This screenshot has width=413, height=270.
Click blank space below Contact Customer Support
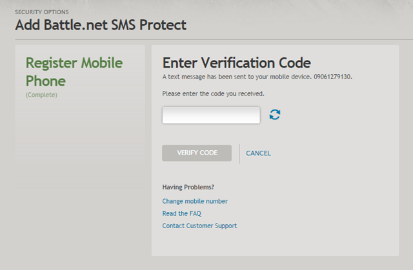click(275, 243)
